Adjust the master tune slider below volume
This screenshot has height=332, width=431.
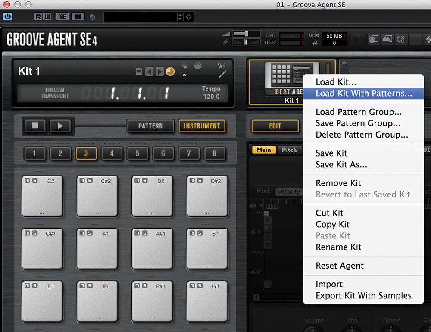tap(246, 42)
